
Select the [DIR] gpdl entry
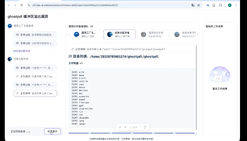click(78, 106)
